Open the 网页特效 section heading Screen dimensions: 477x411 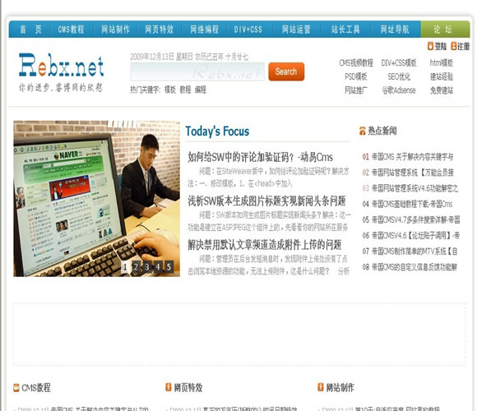point(188,388)
